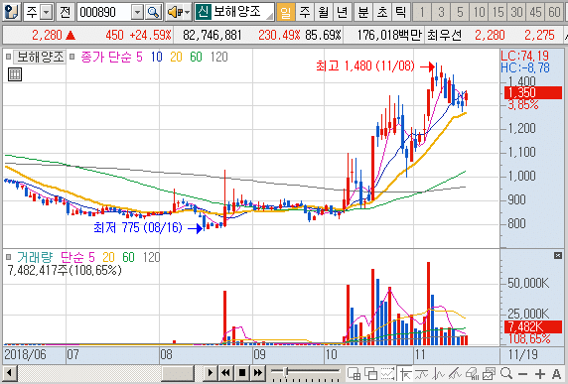Click the eraser tool icon
Screen dimensions: 568x384
[x=472, y=373]
